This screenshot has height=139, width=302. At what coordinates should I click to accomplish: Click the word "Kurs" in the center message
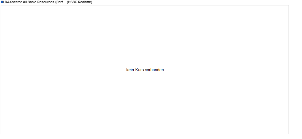tap(140, 70)
